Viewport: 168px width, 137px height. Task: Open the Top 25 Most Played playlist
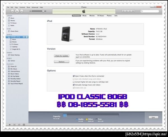click(15, 83)
